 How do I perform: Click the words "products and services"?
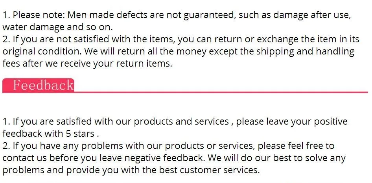181,121
